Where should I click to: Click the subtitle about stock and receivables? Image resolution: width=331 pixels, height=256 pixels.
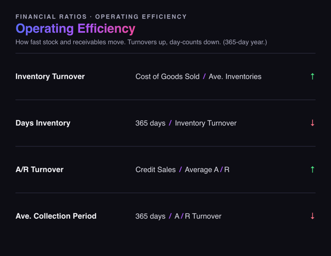click(141, 42)
